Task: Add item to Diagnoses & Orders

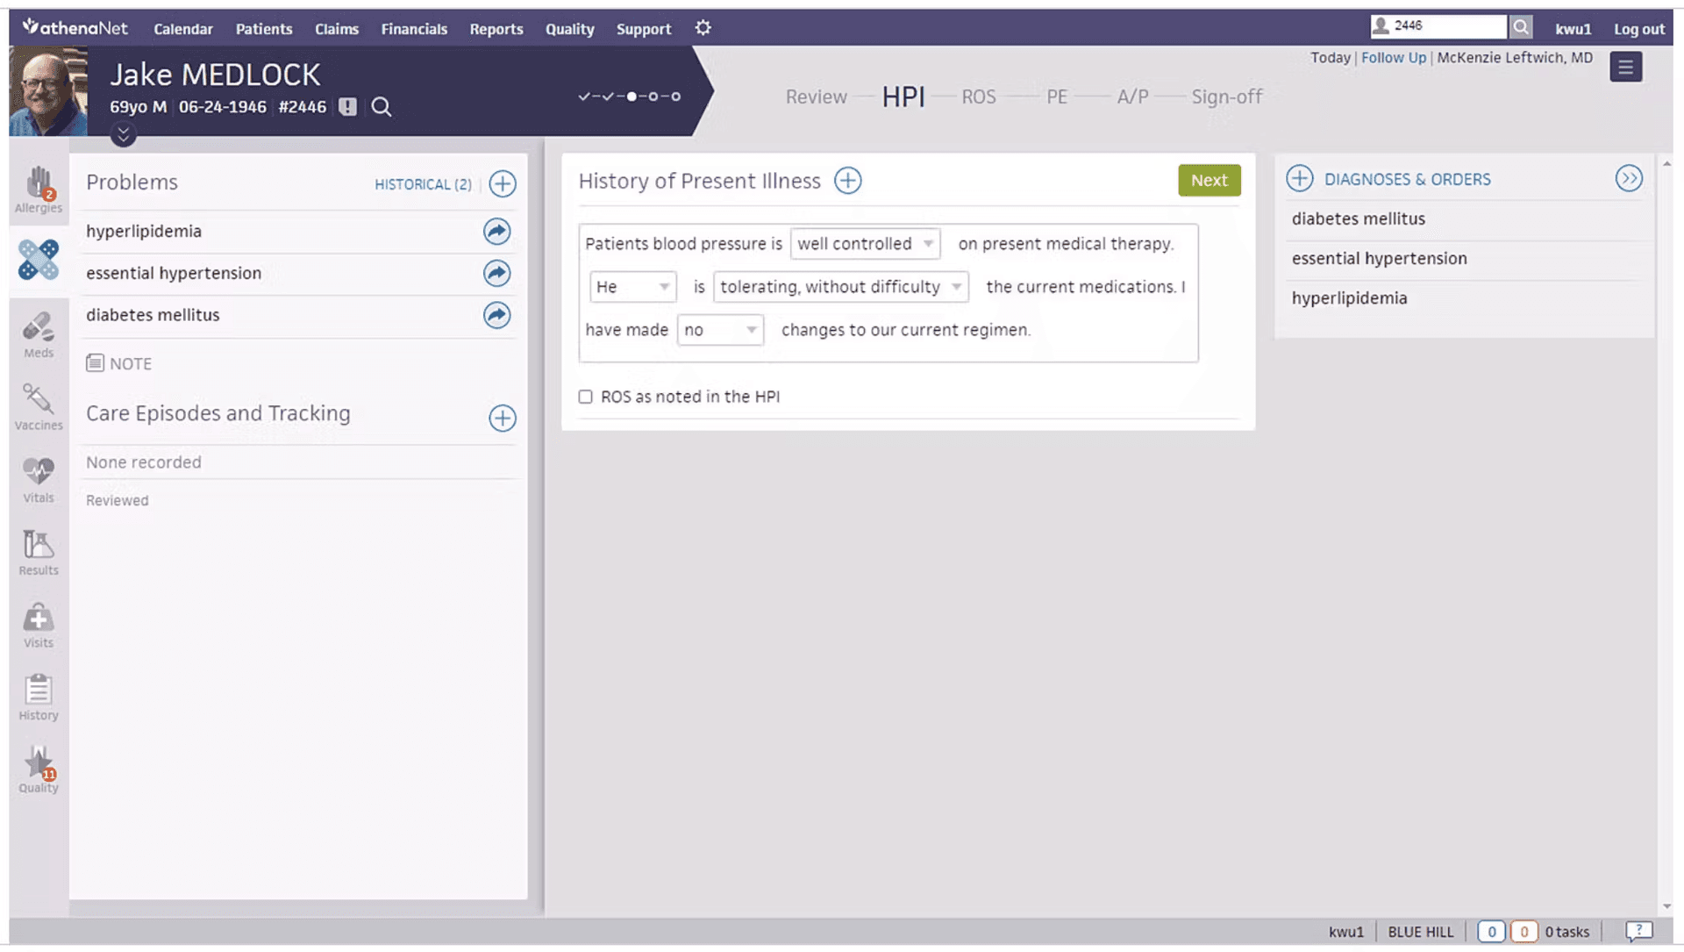Action: (x=1300, y=179)
